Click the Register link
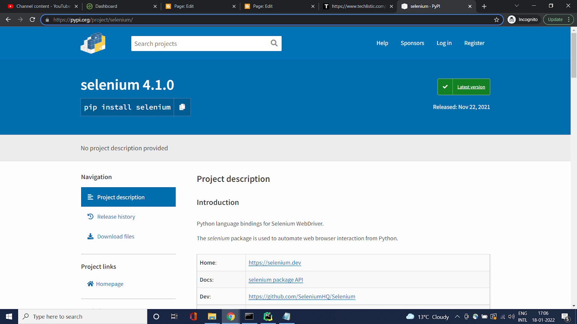Image resolution: width=577 pixels, height=324 pixels. [474, 43]
